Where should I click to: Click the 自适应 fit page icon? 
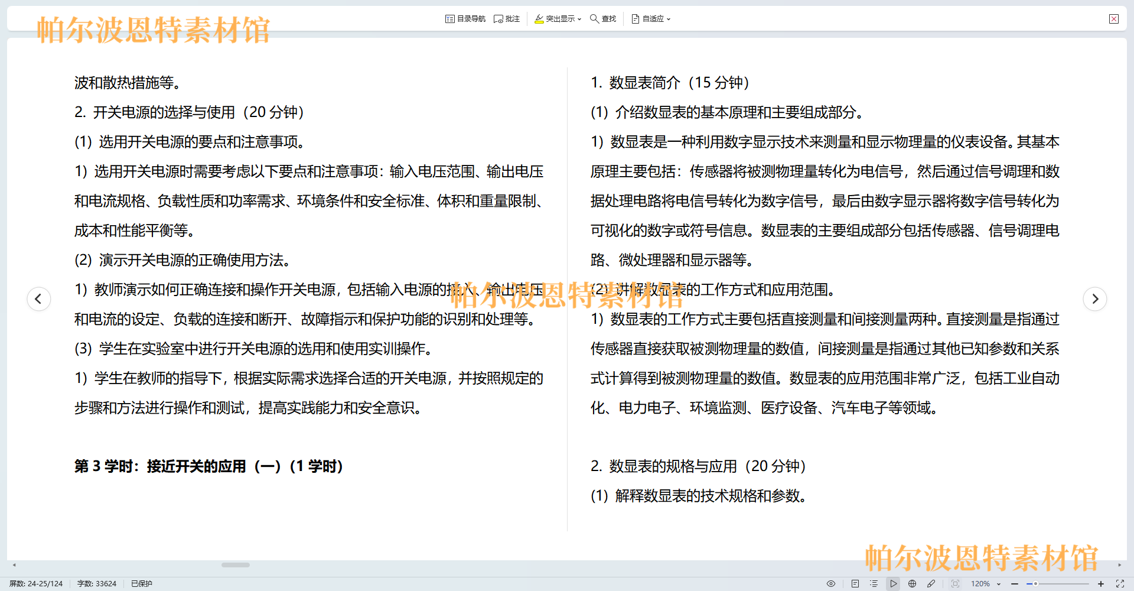pyautogui.click(x=636, y=19)
